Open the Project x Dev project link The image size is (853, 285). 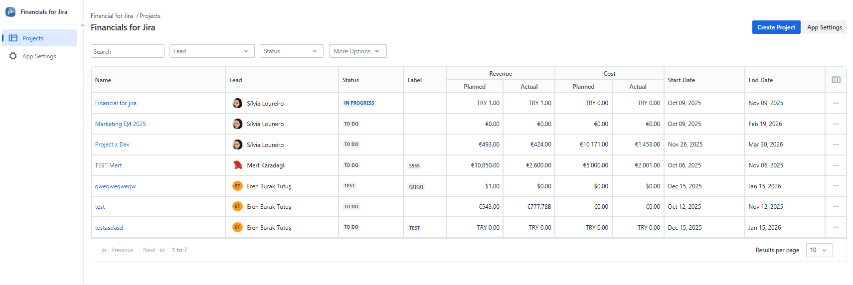point(112,144)
